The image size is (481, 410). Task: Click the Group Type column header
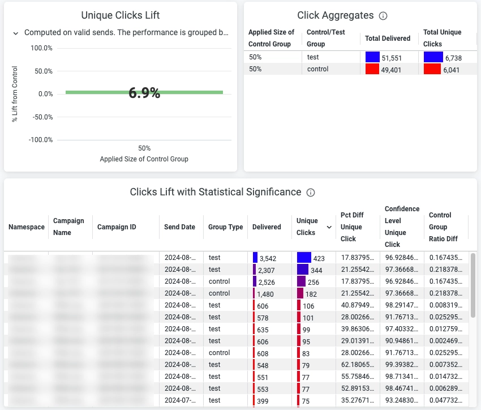point(225,227)
